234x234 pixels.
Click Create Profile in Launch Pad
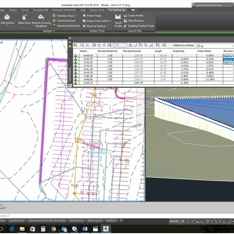pyautogui.click(x=133, y=15)
